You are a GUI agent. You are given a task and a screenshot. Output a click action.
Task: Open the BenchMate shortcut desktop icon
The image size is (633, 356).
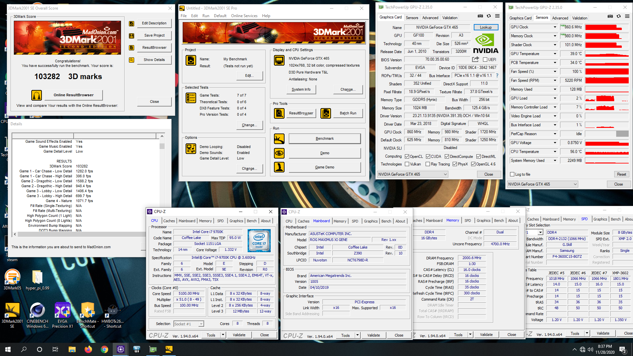click(87, 315)
